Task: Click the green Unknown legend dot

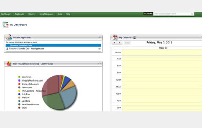Action: coord(19,77)
